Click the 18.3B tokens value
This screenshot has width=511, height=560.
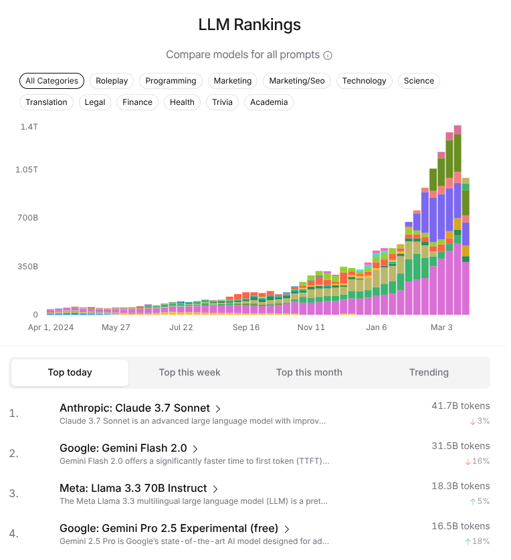point(461,486)
